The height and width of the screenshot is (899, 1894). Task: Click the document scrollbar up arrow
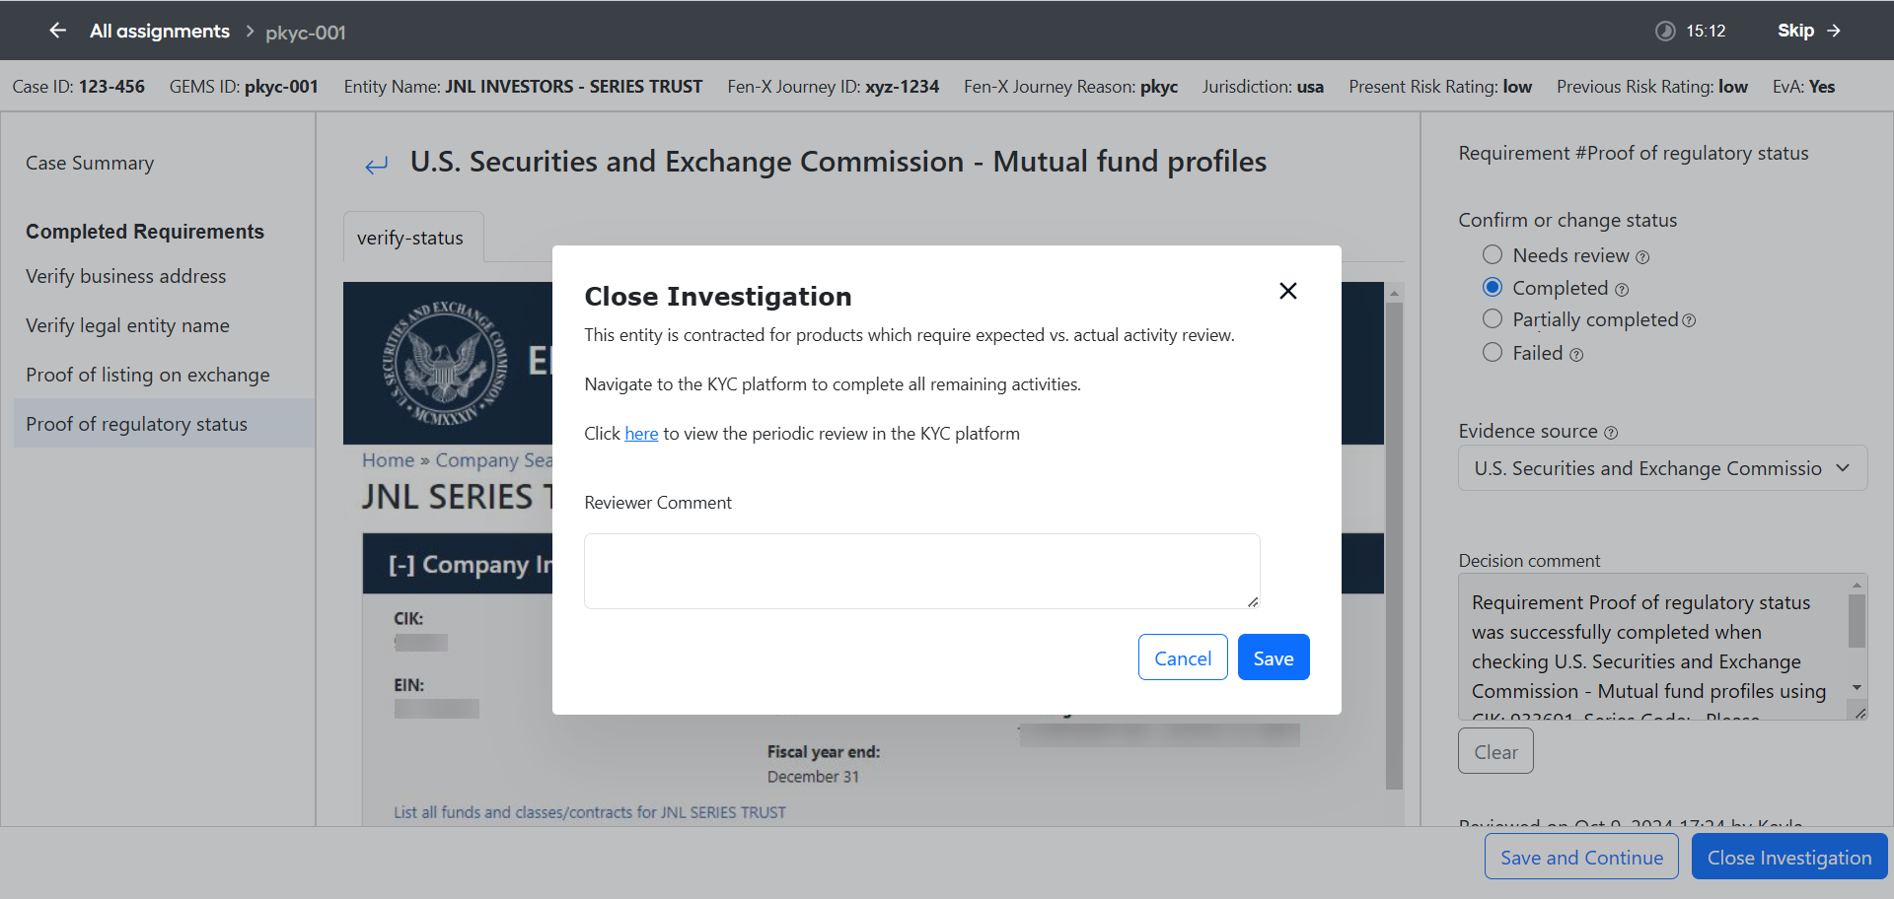point(1394,293)
